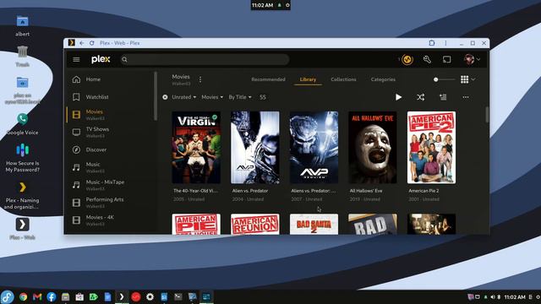Viewport: 541px width, 304px height.
Task: Open All Hallows' Eve poster
Action: (x=373, y=147)
